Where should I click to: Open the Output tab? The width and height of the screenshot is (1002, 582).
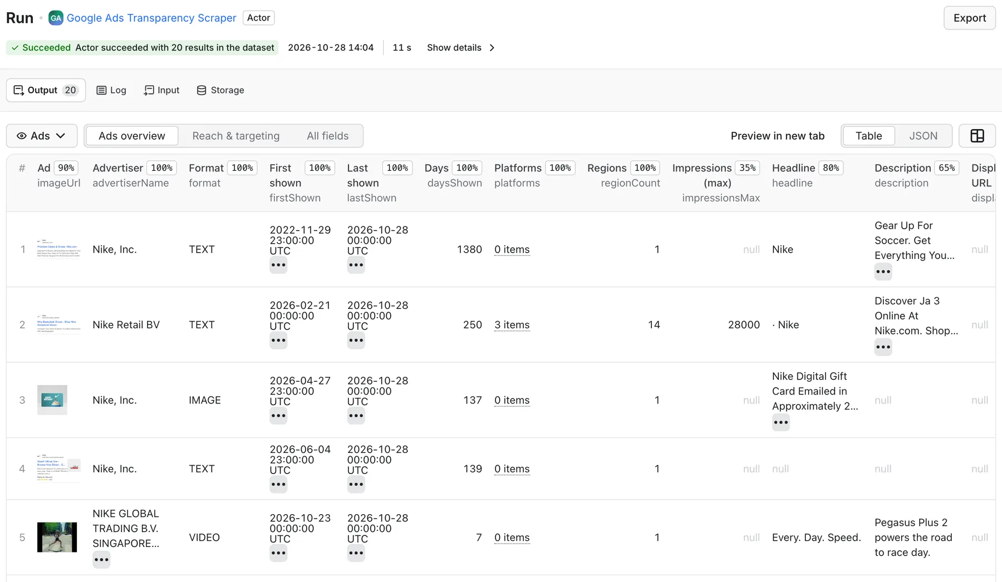46,90
